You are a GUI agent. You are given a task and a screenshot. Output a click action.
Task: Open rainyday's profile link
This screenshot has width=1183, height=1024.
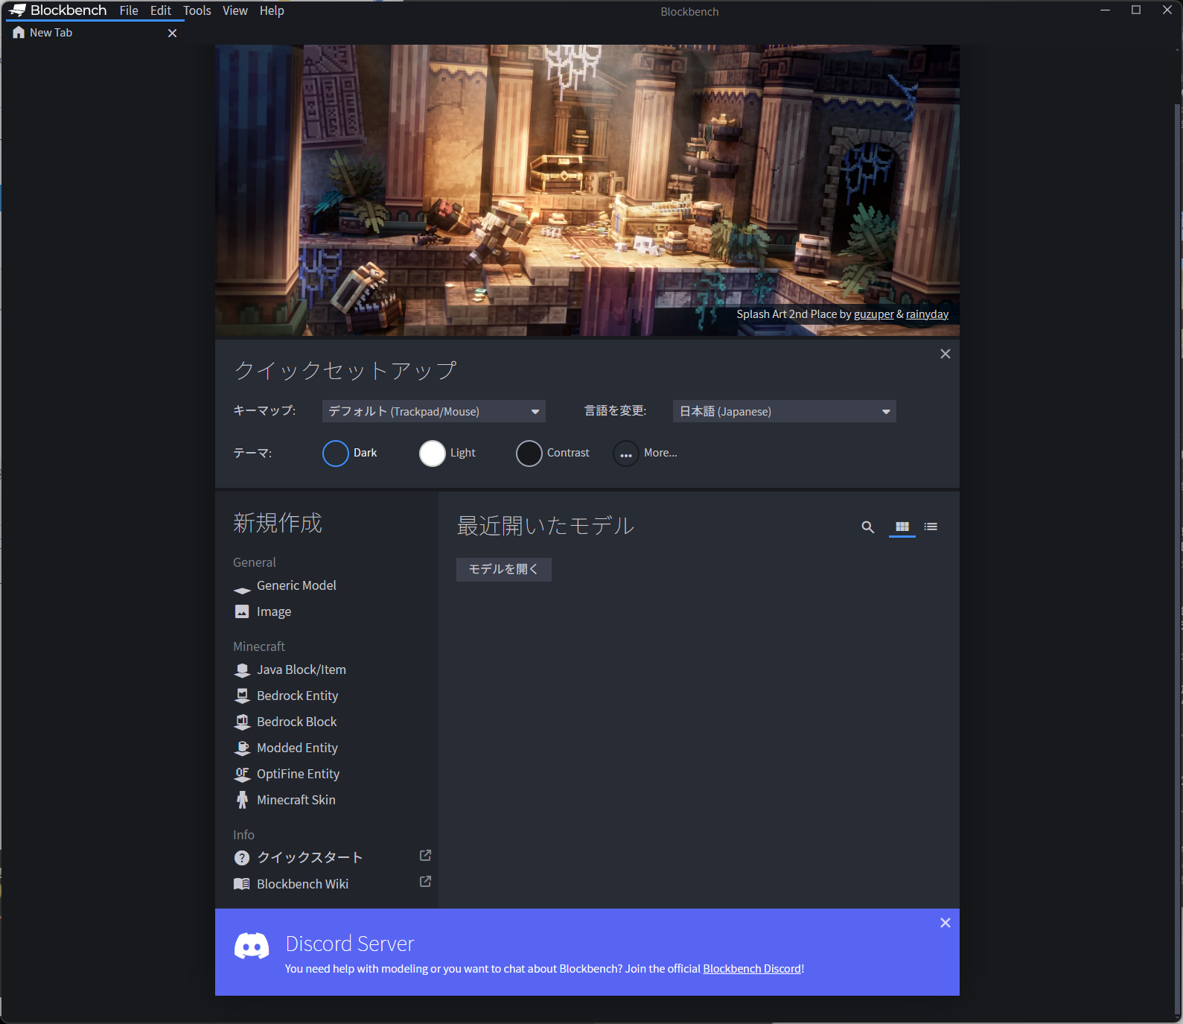point(927,314)
